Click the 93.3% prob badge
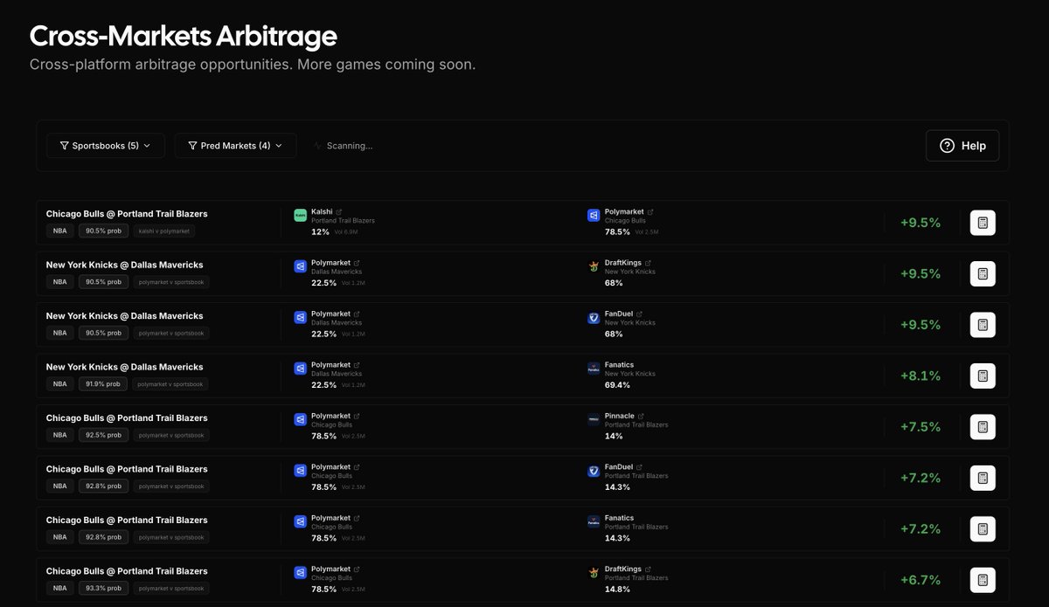Screen dimensions: 1049x607 (x=103, y=589)
